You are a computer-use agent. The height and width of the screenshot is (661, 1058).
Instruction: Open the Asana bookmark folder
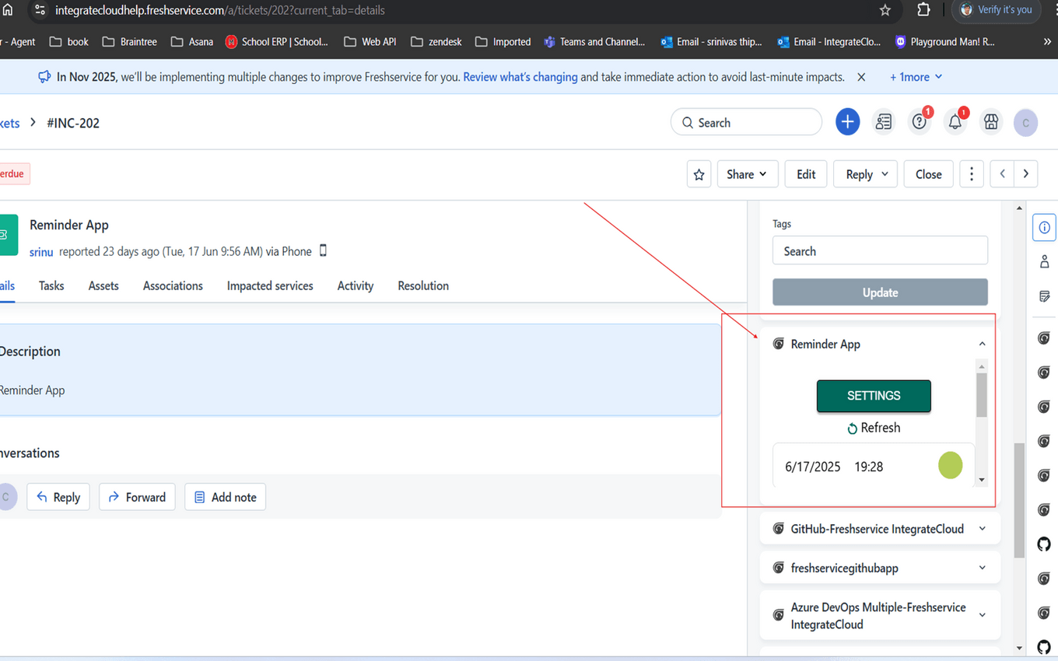click(x=192, y=42)
